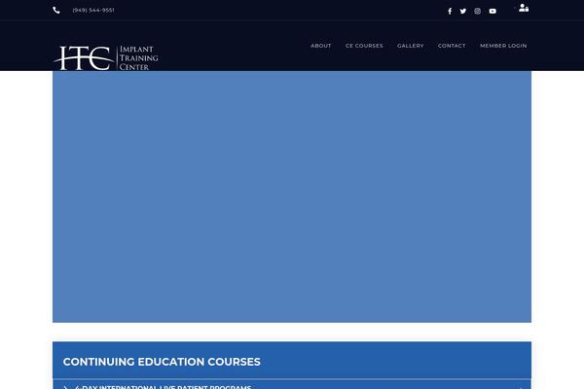Open the YouTube social icon
This screenshot has width=584, height=389.
coord(493,11)
